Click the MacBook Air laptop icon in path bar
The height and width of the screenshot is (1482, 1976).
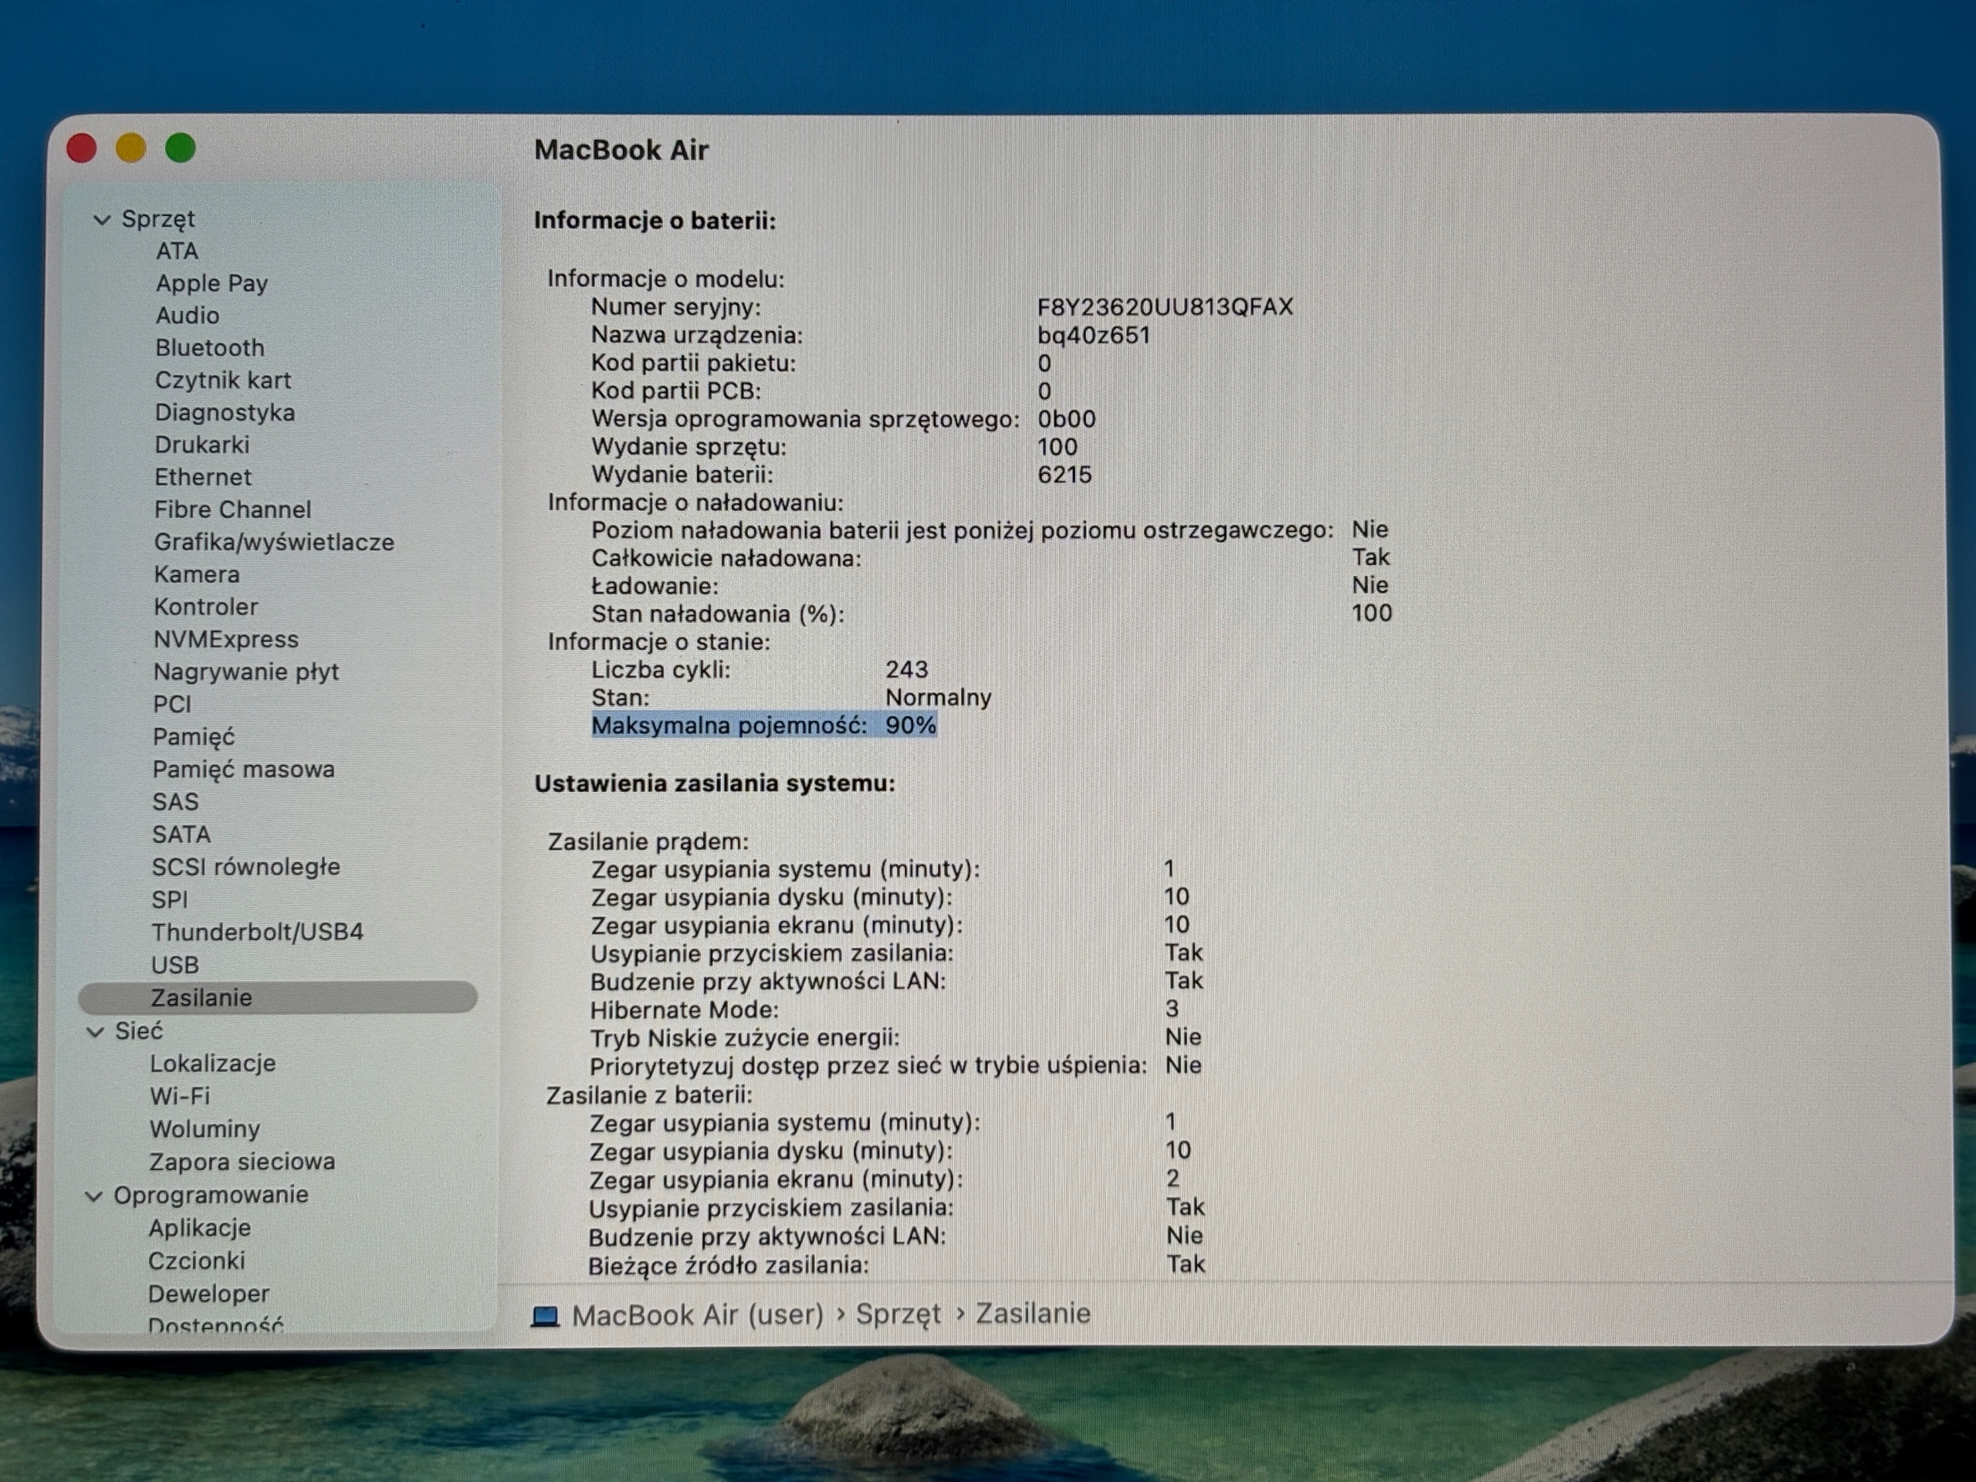click(x=545, y=1316)
